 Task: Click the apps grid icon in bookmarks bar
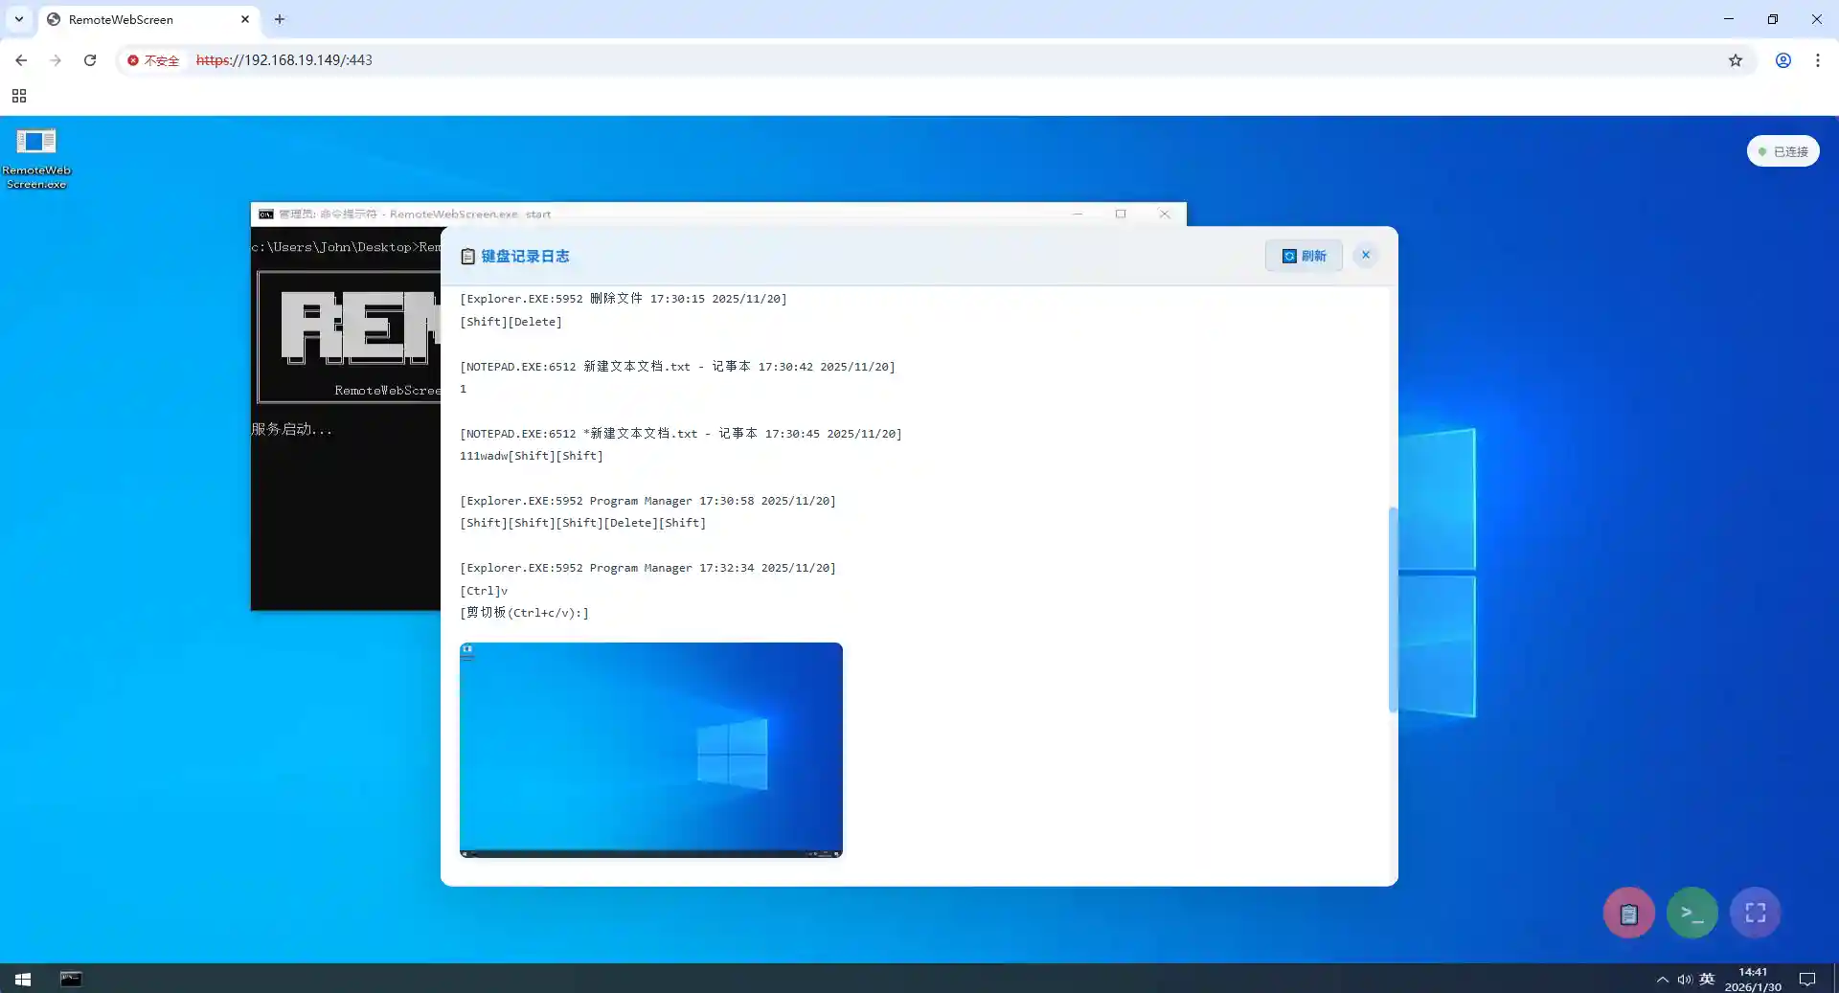[19, 96]
